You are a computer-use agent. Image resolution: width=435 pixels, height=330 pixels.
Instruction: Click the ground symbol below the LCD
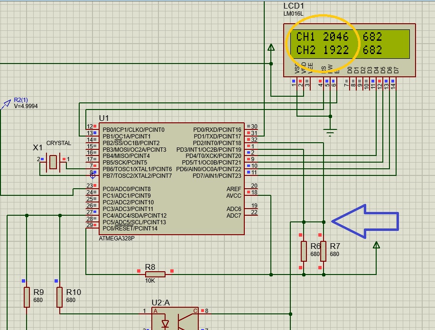pos(330,131)
